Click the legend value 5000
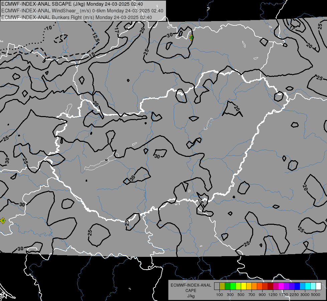327x301 pixels. [316, 295]
